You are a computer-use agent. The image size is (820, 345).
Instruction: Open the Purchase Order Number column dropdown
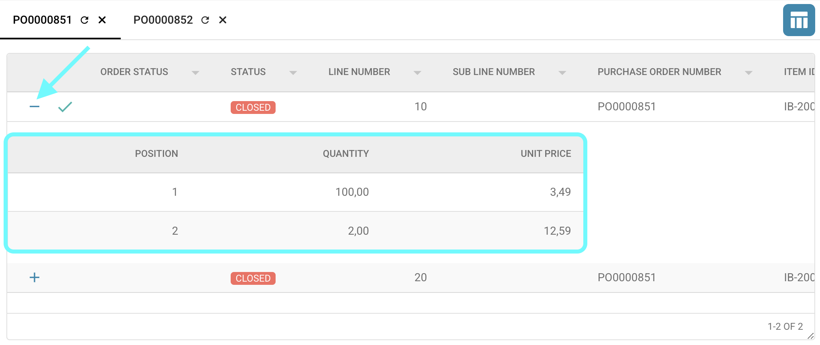point(748,73)
